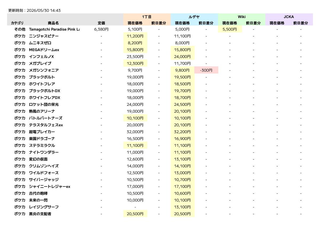
Task: Select the 商品名 column header
Action: pyautogui.click(x=53, y=23)
